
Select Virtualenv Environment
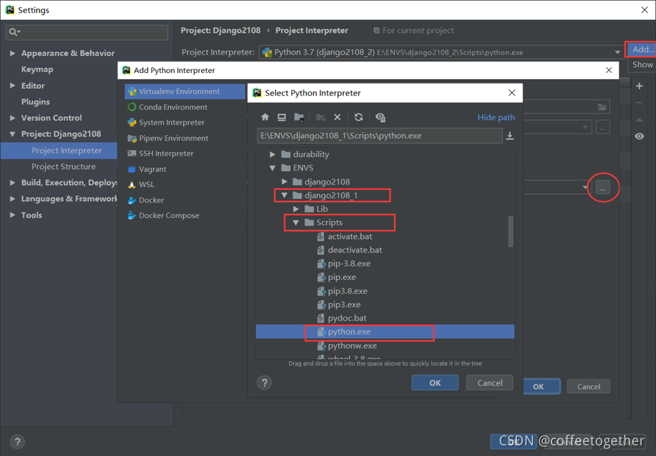(x=185, y=91)
